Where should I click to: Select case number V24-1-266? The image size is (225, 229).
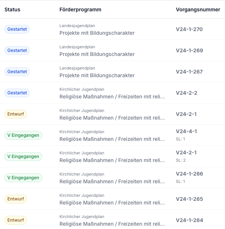pyautogui.click(x=189, y=174)
